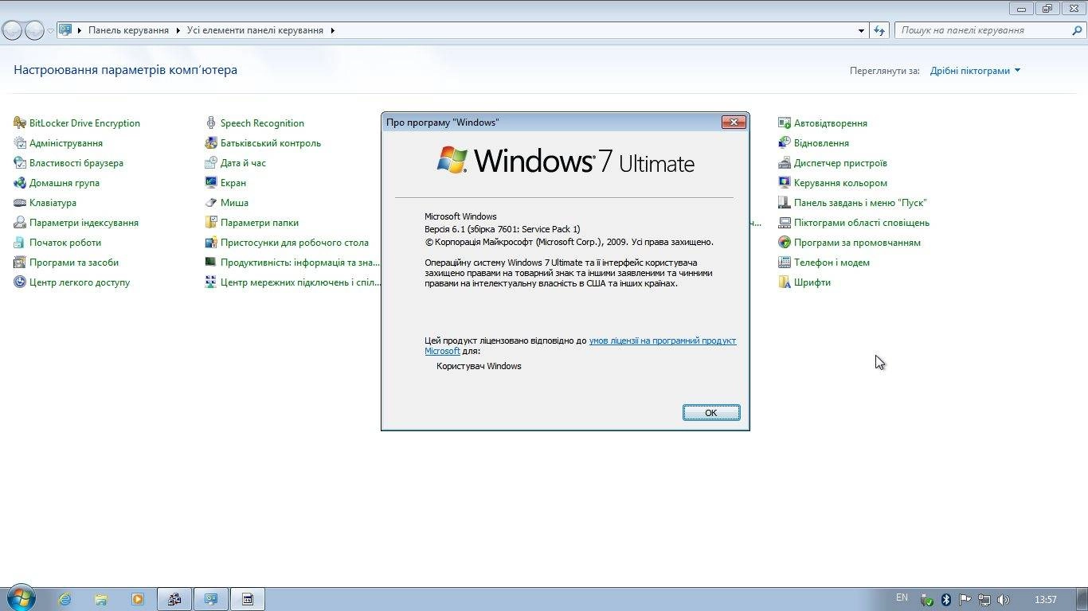Open the Адміністрування item icon
Screen dimensions: 1088x611
click(x=20, y=143)
